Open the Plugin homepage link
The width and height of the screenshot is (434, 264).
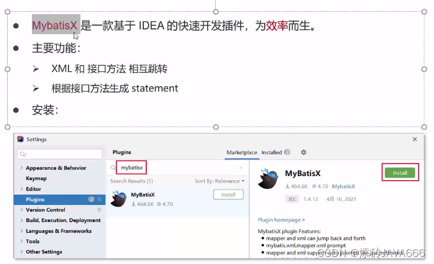click(281, 220)
